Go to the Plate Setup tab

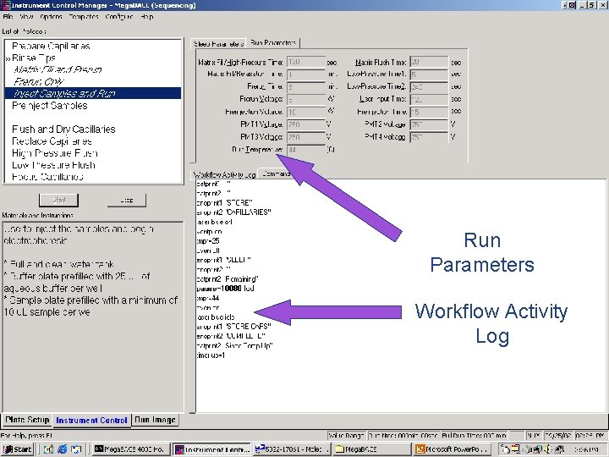point(27,420)
